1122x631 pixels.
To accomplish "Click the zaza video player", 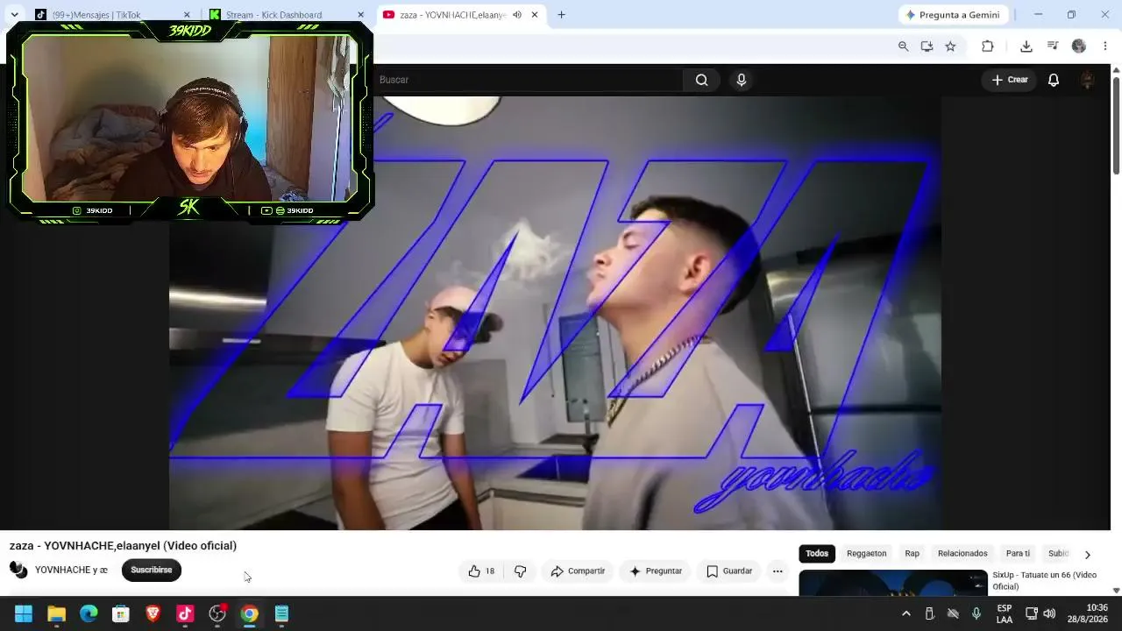I will pyautogui.click(x=555, y=313).
